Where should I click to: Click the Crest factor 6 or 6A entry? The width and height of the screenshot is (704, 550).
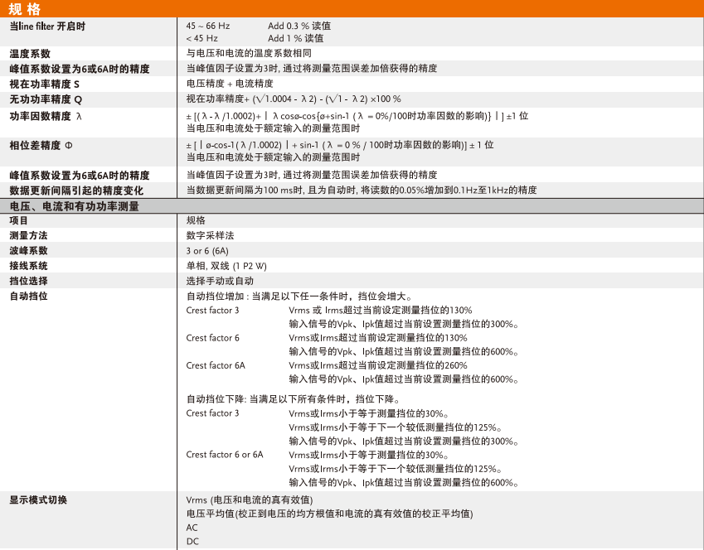(x=225, y=455)
